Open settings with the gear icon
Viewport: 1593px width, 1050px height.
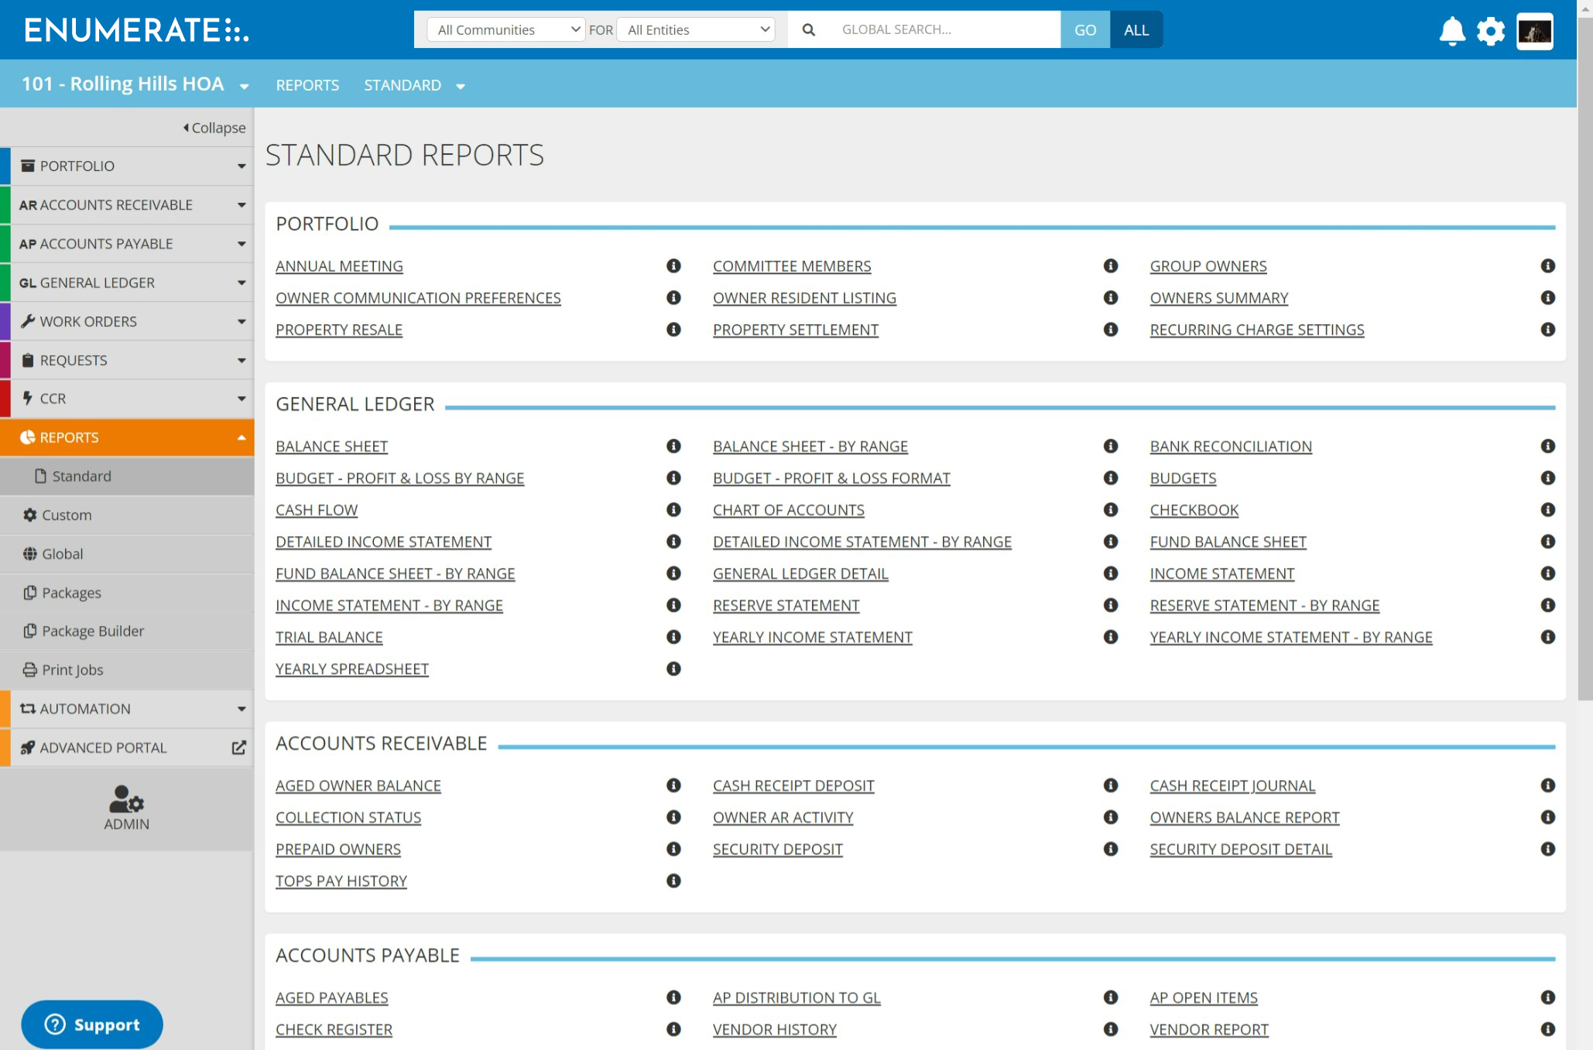point(1490,31)
